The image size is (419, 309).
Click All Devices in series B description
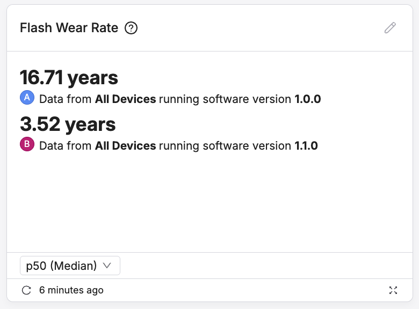(126, 145)
